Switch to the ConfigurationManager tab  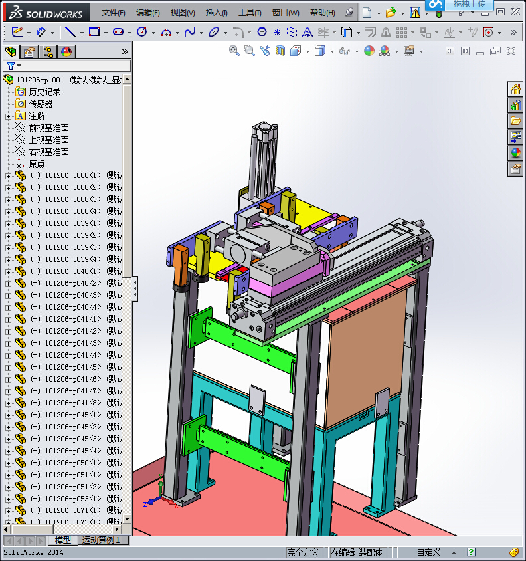(48, 52)
